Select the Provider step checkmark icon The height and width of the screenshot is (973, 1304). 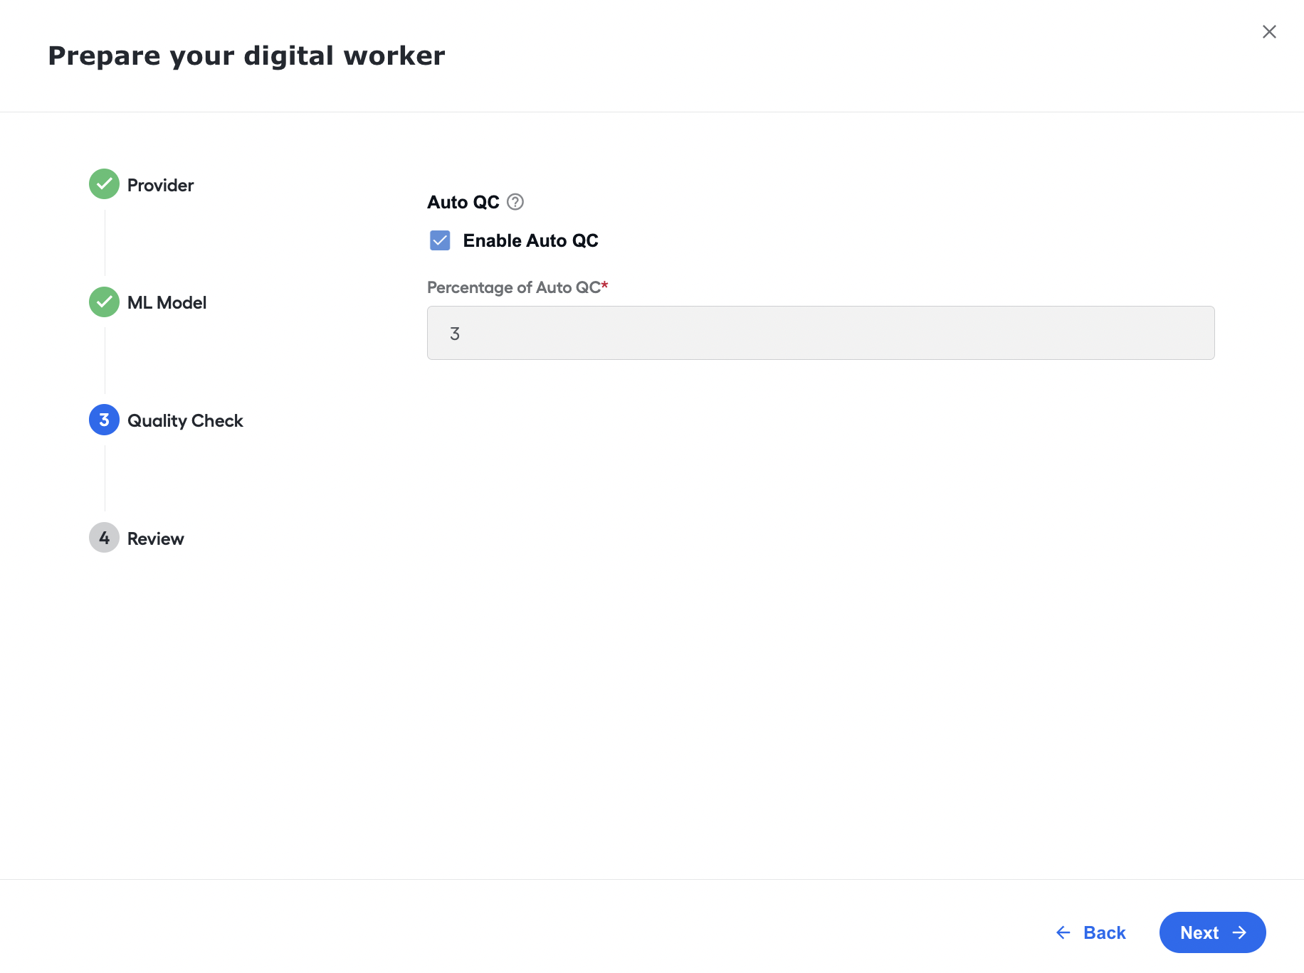pos(104,184)
